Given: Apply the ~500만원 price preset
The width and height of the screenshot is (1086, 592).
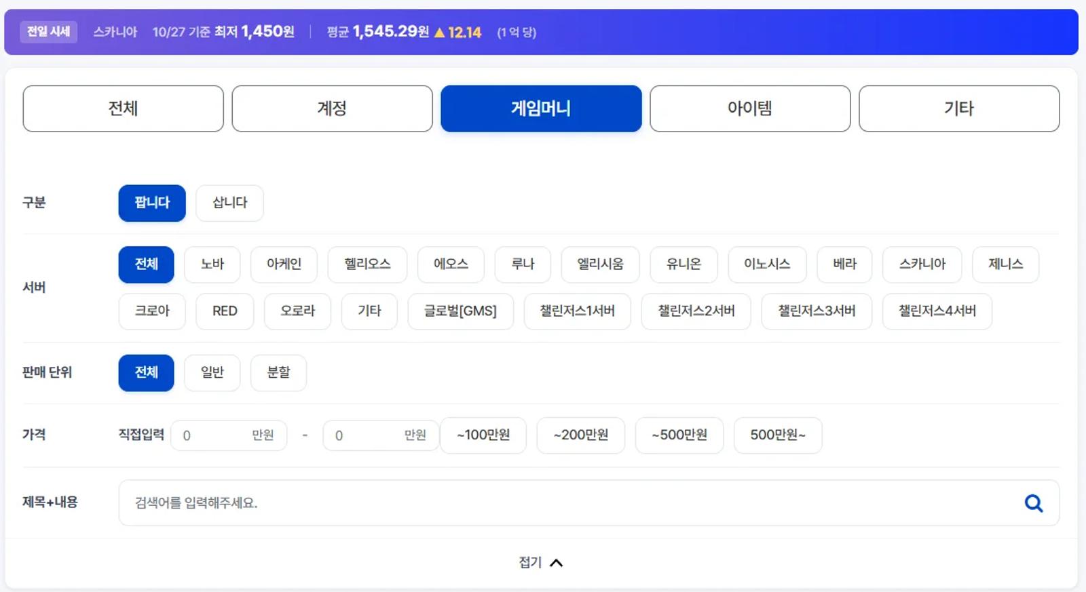Looking at the screenshot, I should [679, 435].
